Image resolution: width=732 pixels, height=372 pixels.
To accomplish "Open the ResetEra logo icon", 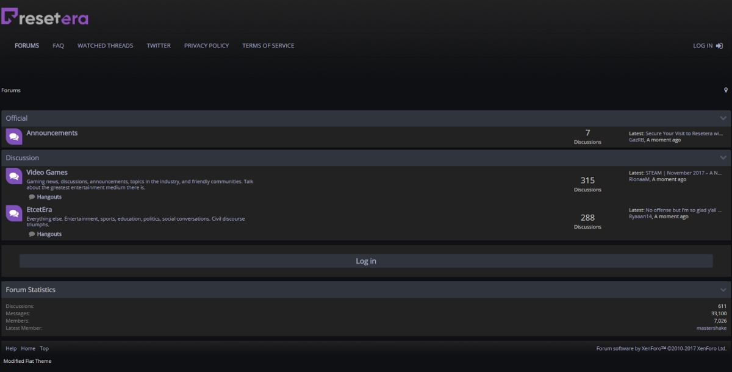I will pyautogui.click(x=10, y=17).
